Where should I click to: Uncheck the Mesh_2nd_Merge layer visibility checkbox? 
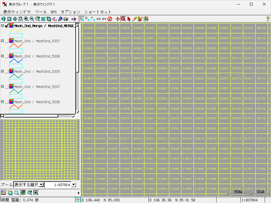coord(7,26)
